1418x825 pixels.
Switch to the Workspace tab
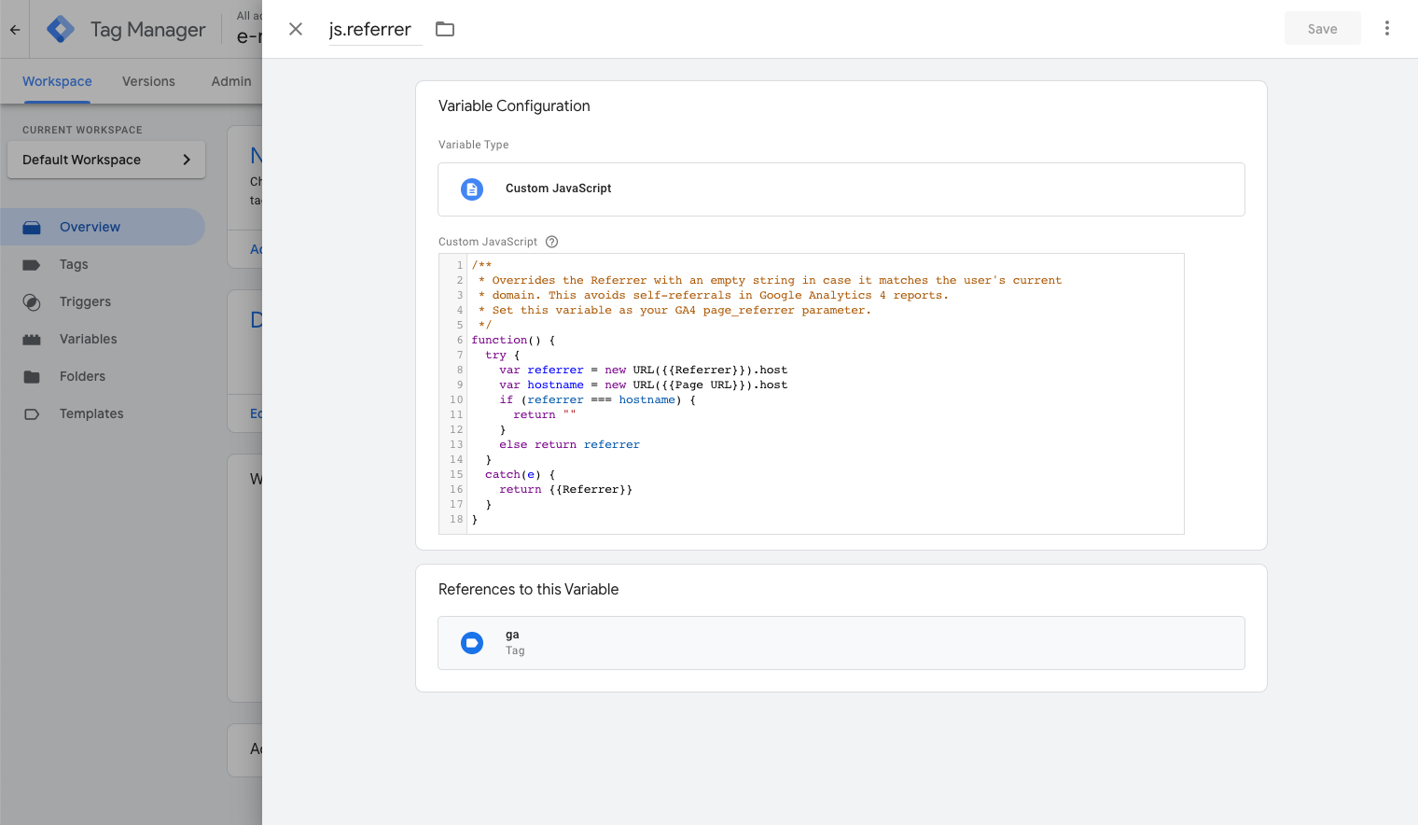[57, 82]
